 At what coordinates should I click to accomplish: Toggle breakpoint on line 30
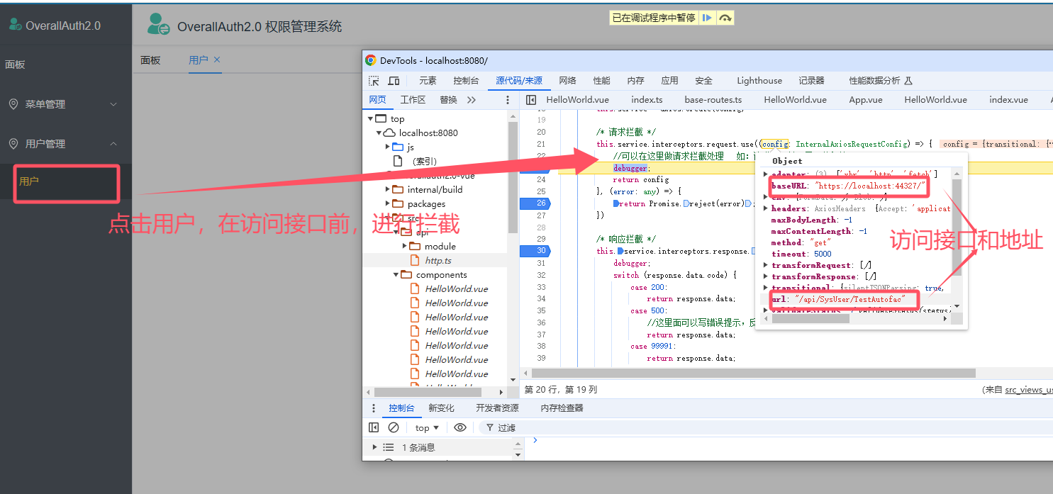pyautogui.click(x=540, y=251)
